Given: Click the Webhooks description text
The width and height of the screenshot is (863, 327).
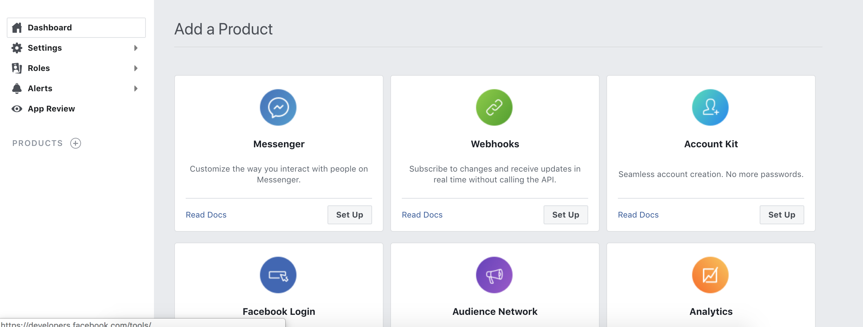Looking at the screenshot, I should [495, 174].
